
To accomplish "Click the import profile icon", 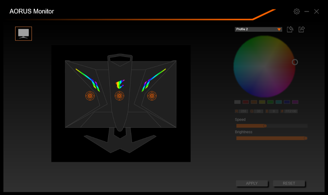I will tap(290, 29).
